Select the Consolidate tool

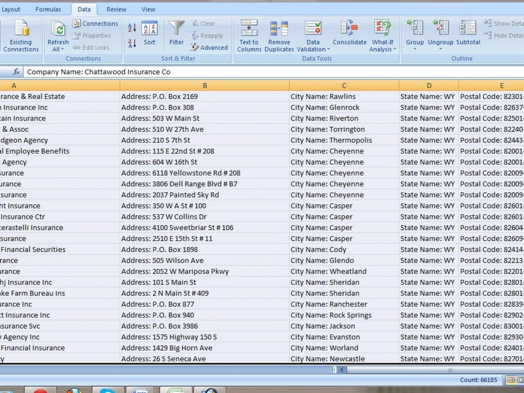click(x=348, y=34)
